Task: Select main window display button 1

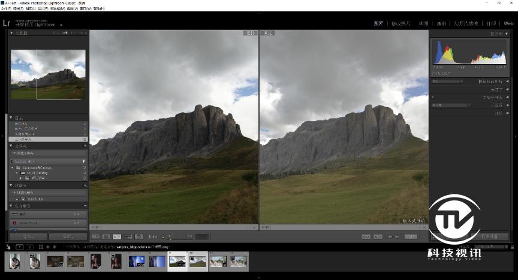Action: (20, 246)
